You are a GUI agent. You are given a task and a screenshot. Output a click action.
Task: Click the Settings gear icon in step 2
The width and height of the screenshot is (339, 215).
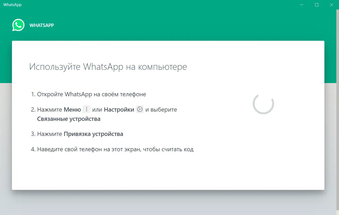[140, 109]
